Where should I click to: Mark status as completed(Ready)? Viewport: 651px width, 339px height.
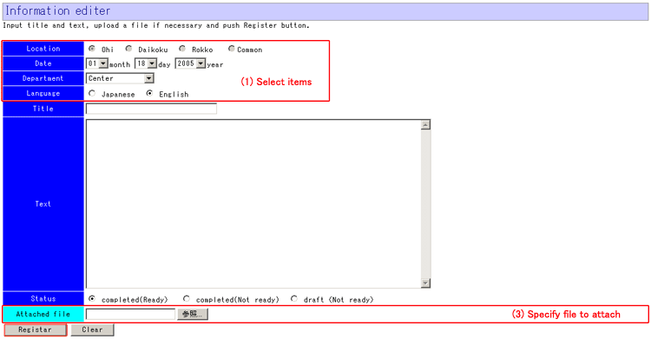pos(92,299)
